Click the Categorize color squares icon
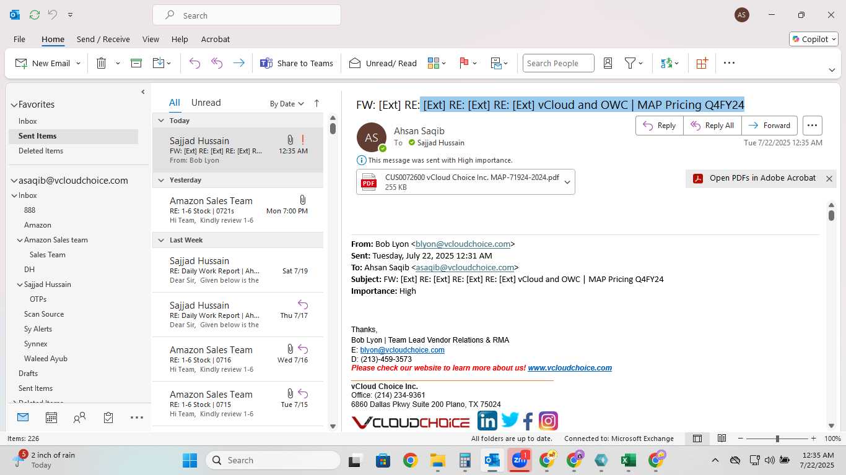The height and width of the screenshot is (475, 846). (x=433, y=63)
